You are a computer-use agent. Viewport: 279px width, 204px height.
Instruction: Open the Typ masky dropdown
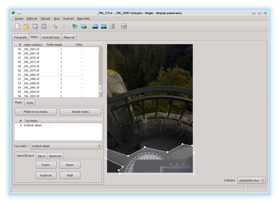click(x=66, y=146)
